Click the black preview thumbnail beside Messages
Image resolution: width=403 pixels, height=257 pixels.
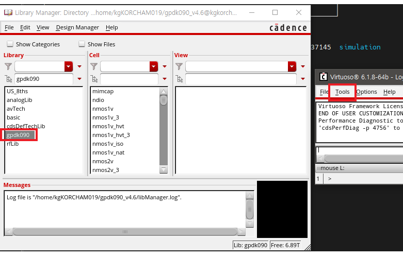(x=282, y=209)
